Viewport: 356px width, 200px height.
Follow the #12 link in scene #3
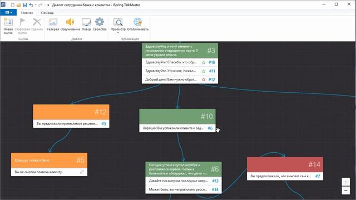(212, 79)
